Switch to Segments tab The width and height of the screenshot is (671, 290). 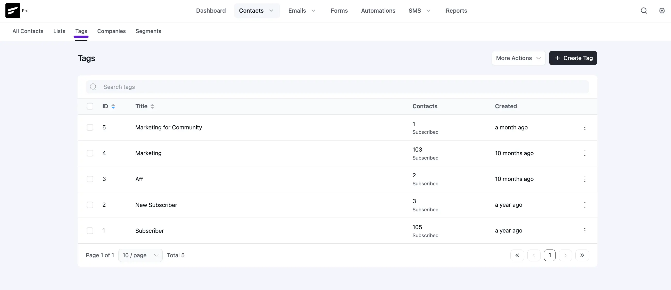point(148,31)
